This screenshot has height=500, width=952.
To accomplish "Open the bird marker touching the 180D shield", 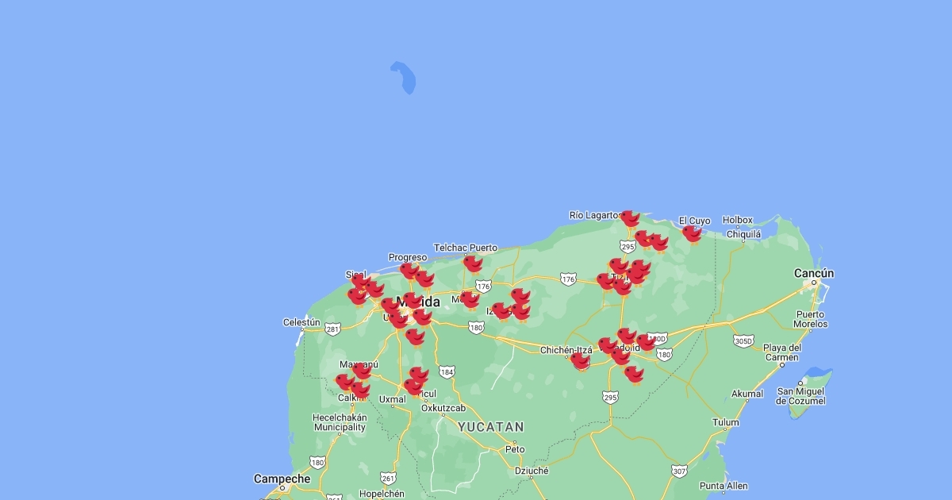I will tap(646, 342).
